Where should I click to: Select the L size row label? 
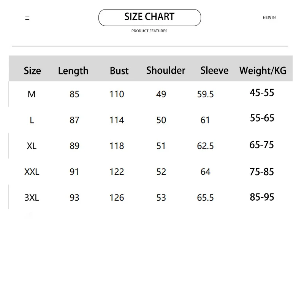point(32,120)
